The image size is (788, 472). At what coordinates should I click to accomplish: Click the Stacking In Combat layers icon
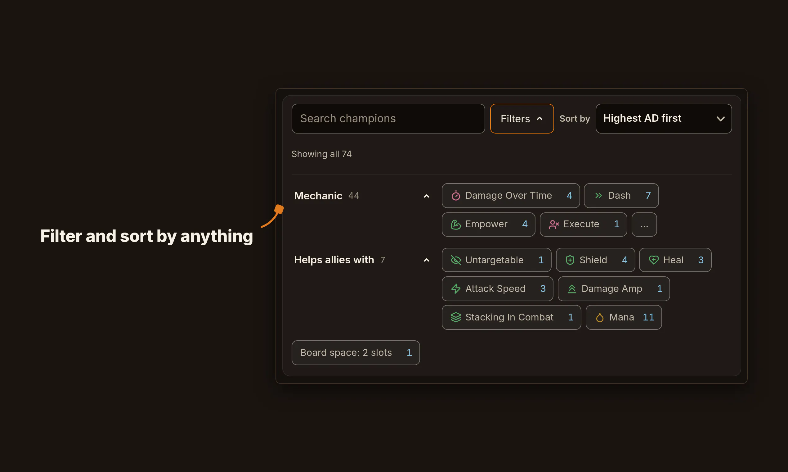point(456,317)
